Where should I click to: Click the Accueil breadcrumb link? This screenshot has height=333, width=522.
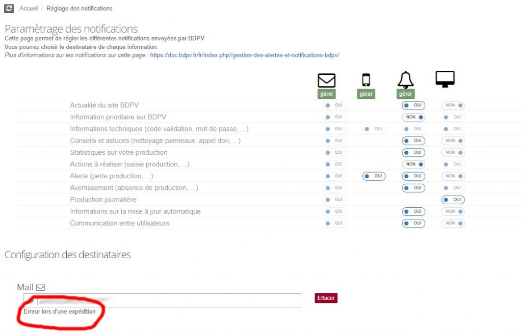coord(29,8)
